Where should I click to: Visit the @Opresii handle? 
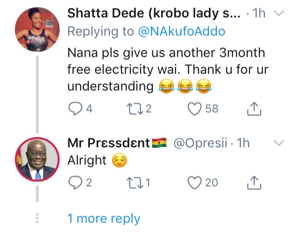203,143
